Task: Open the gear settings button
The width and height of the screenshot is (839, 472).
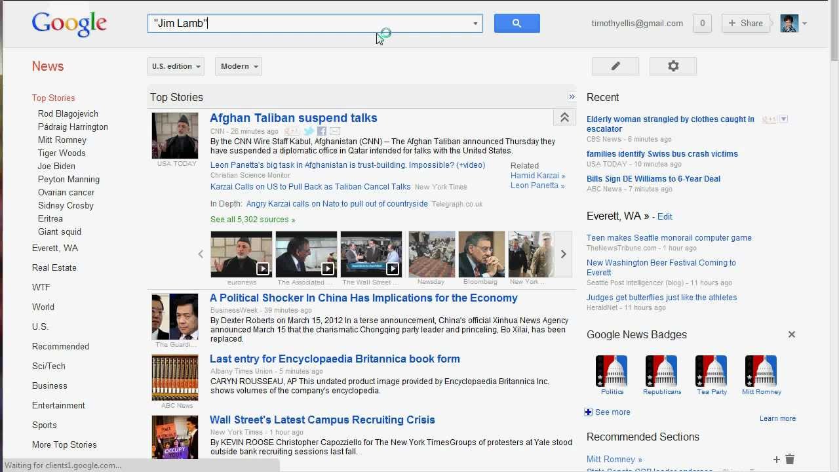Action: pos(673,66)
